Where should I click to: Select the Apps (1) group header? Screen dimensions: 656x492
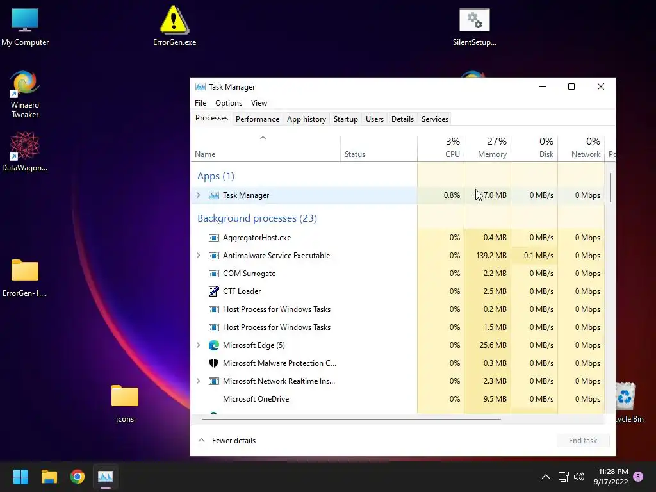(x=215, y=176)
